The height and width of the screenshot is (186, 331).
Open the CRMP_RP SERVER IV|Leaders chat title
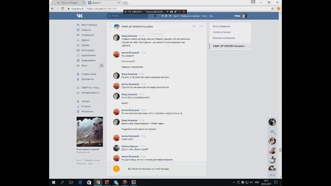pos(137,26)
